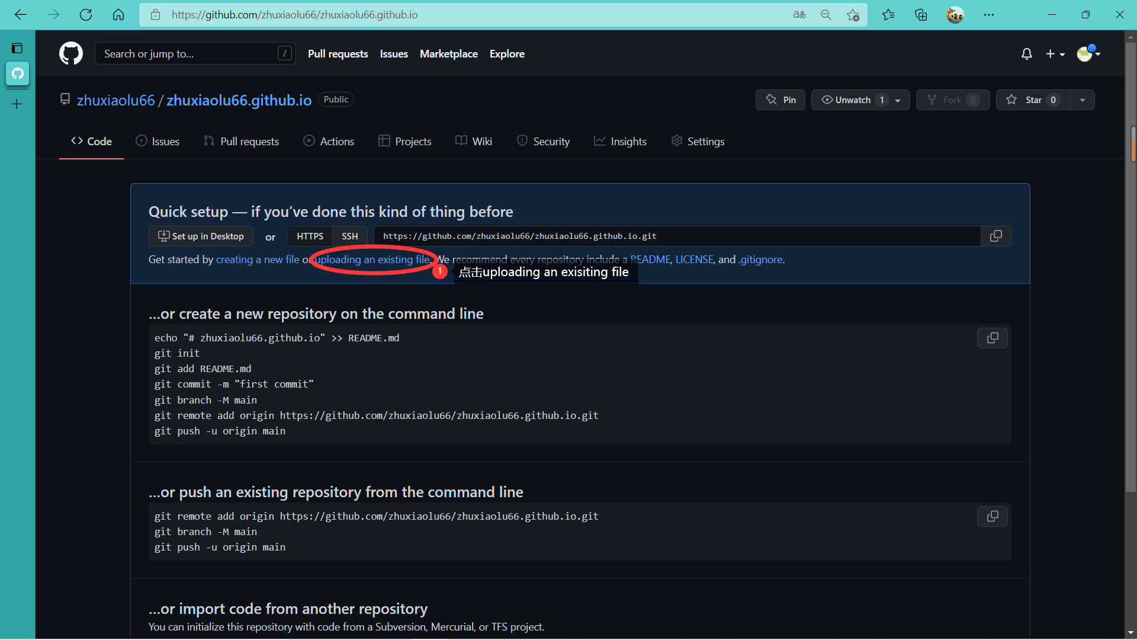Open the README link
Image resolution: width=1137 pixels, height=640 pixels.
point(650,260)
